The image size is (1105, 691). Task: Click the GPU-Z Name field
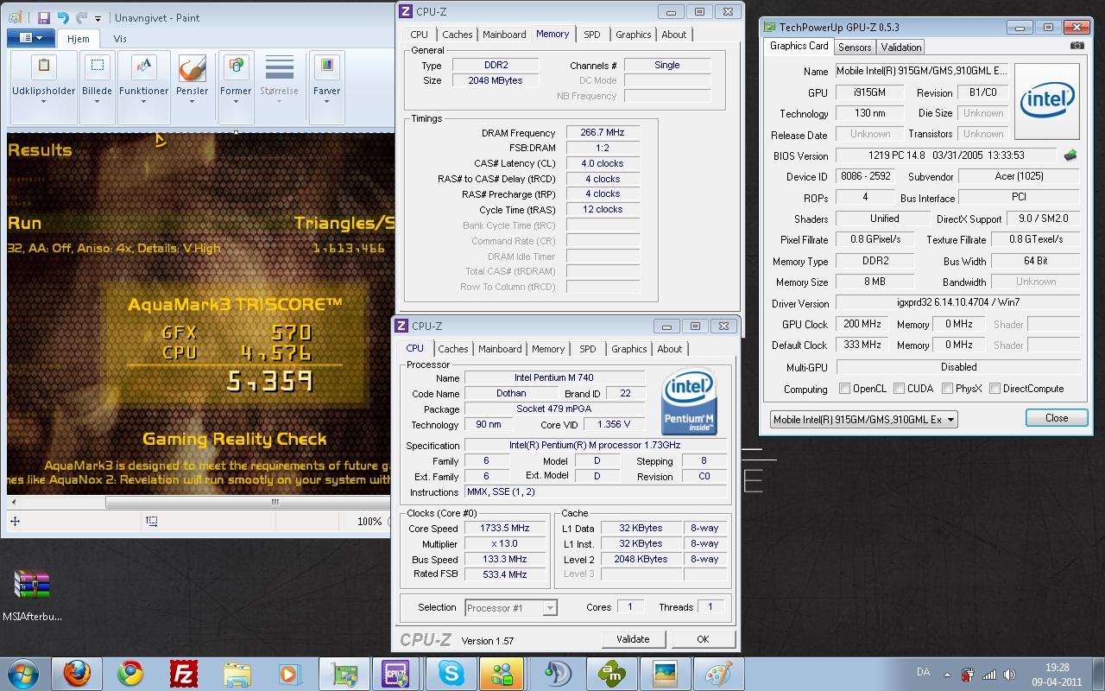[x=922, y=72]
